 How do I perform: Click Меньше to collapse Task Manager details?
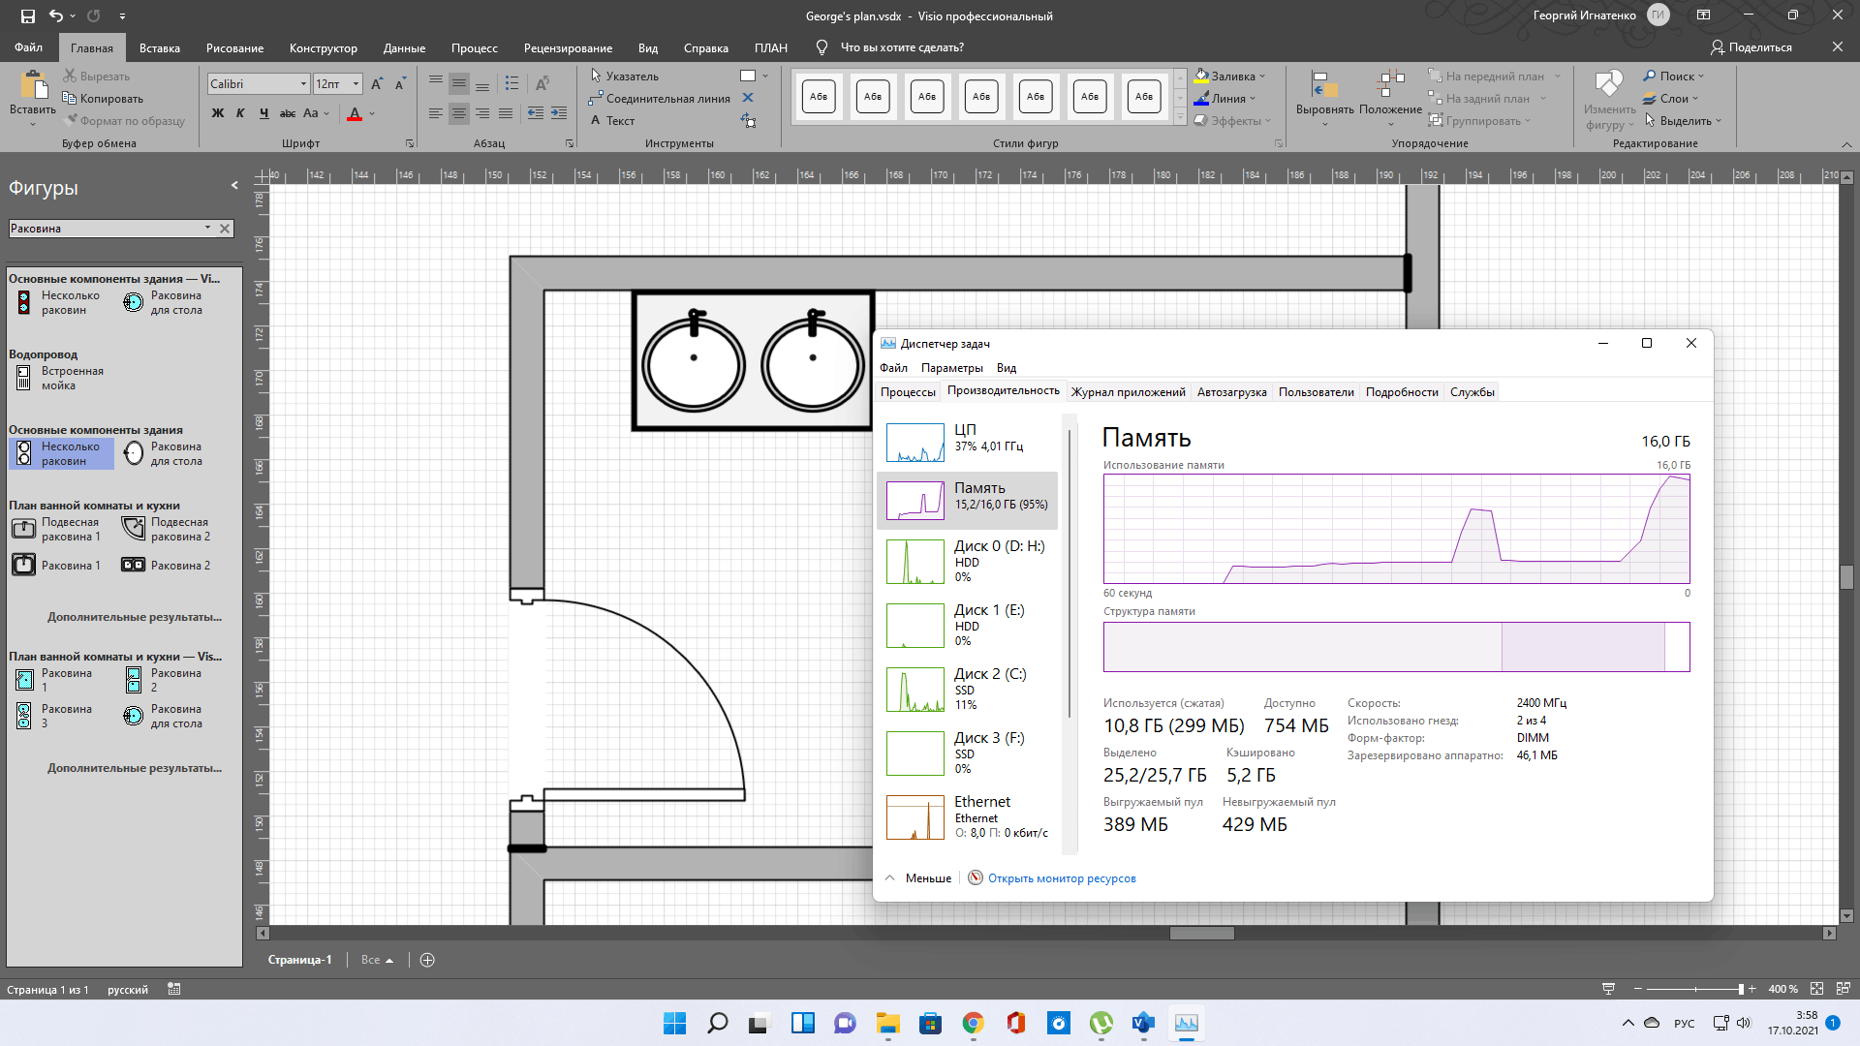917,878
